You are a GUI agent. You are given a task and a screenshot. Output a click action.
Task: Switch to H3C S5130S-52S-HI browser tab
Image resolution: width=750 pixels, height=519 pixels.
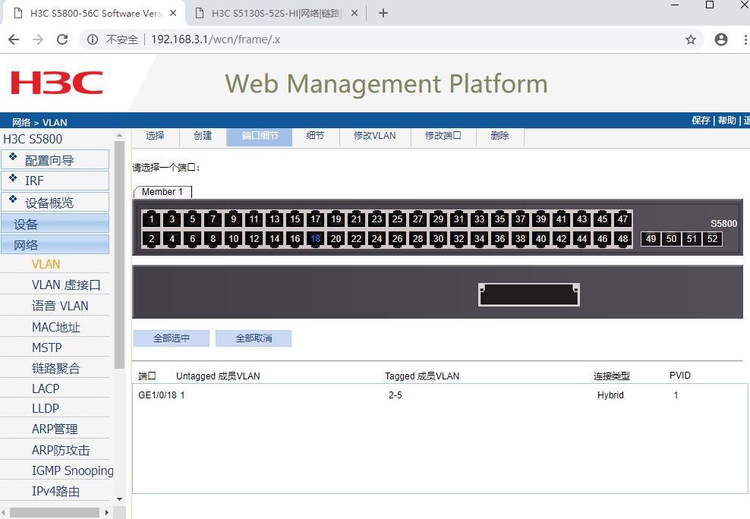[276, 13]
